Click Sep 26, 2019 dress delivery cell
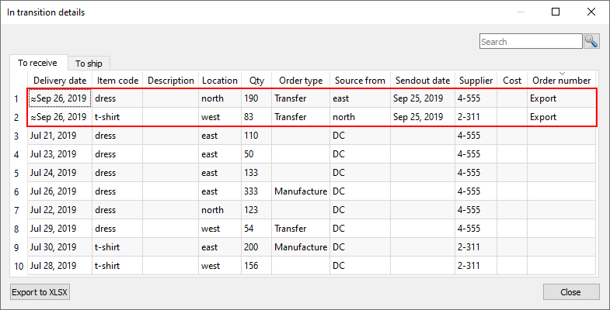The image size is (610, 310). click(x=59, y=98)
